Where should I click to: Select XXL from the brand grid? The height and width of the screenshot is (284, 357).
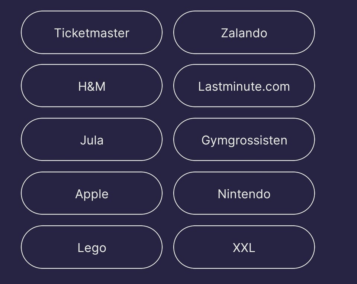coord(244,247)
